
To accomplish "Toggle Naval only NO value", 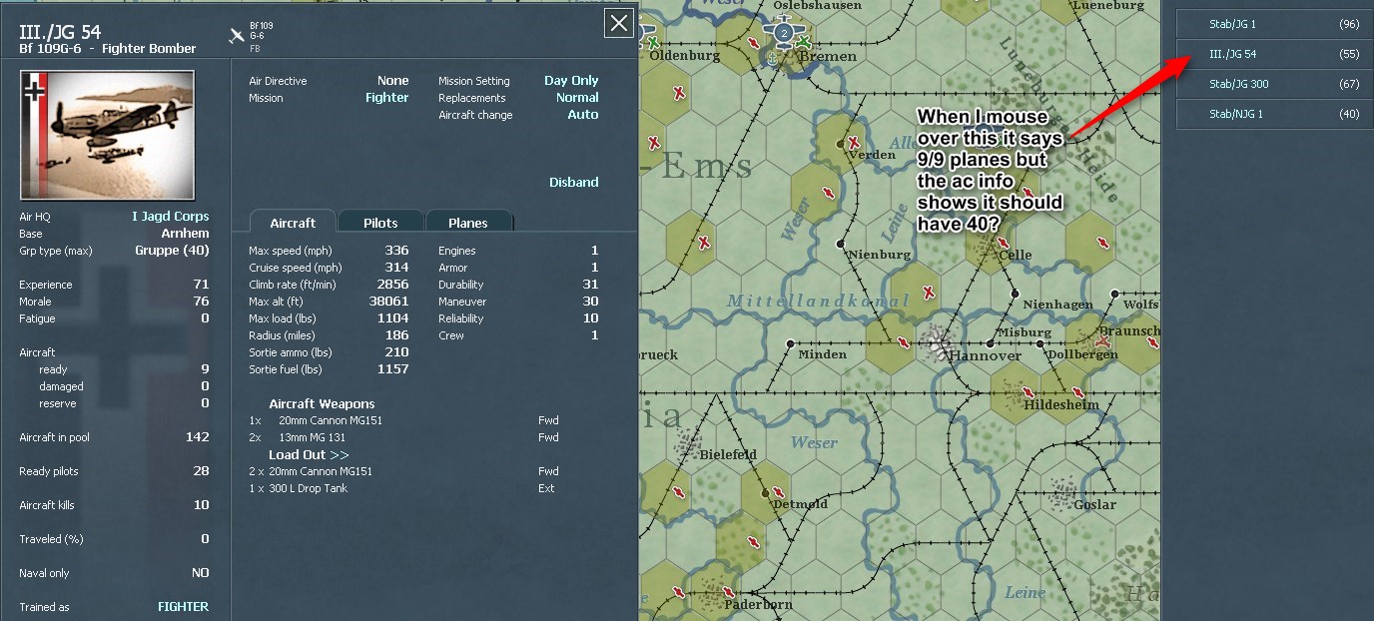I will [200, 573].
